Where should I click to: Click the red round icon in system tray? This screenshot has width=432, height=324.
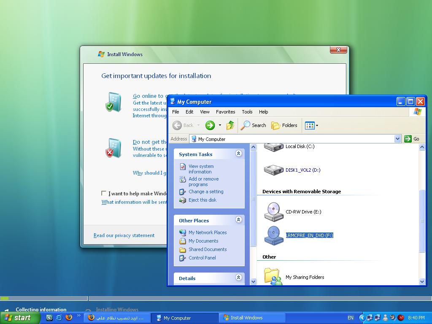click(x=401, y=318)
